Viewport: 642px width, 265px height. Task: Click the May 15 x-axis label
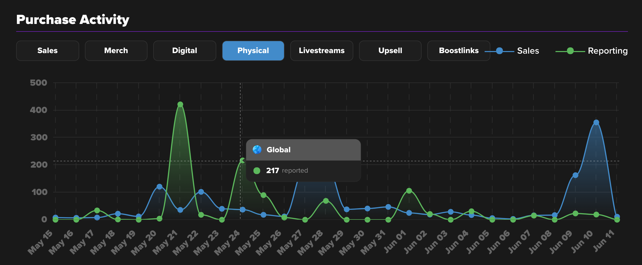40,242
